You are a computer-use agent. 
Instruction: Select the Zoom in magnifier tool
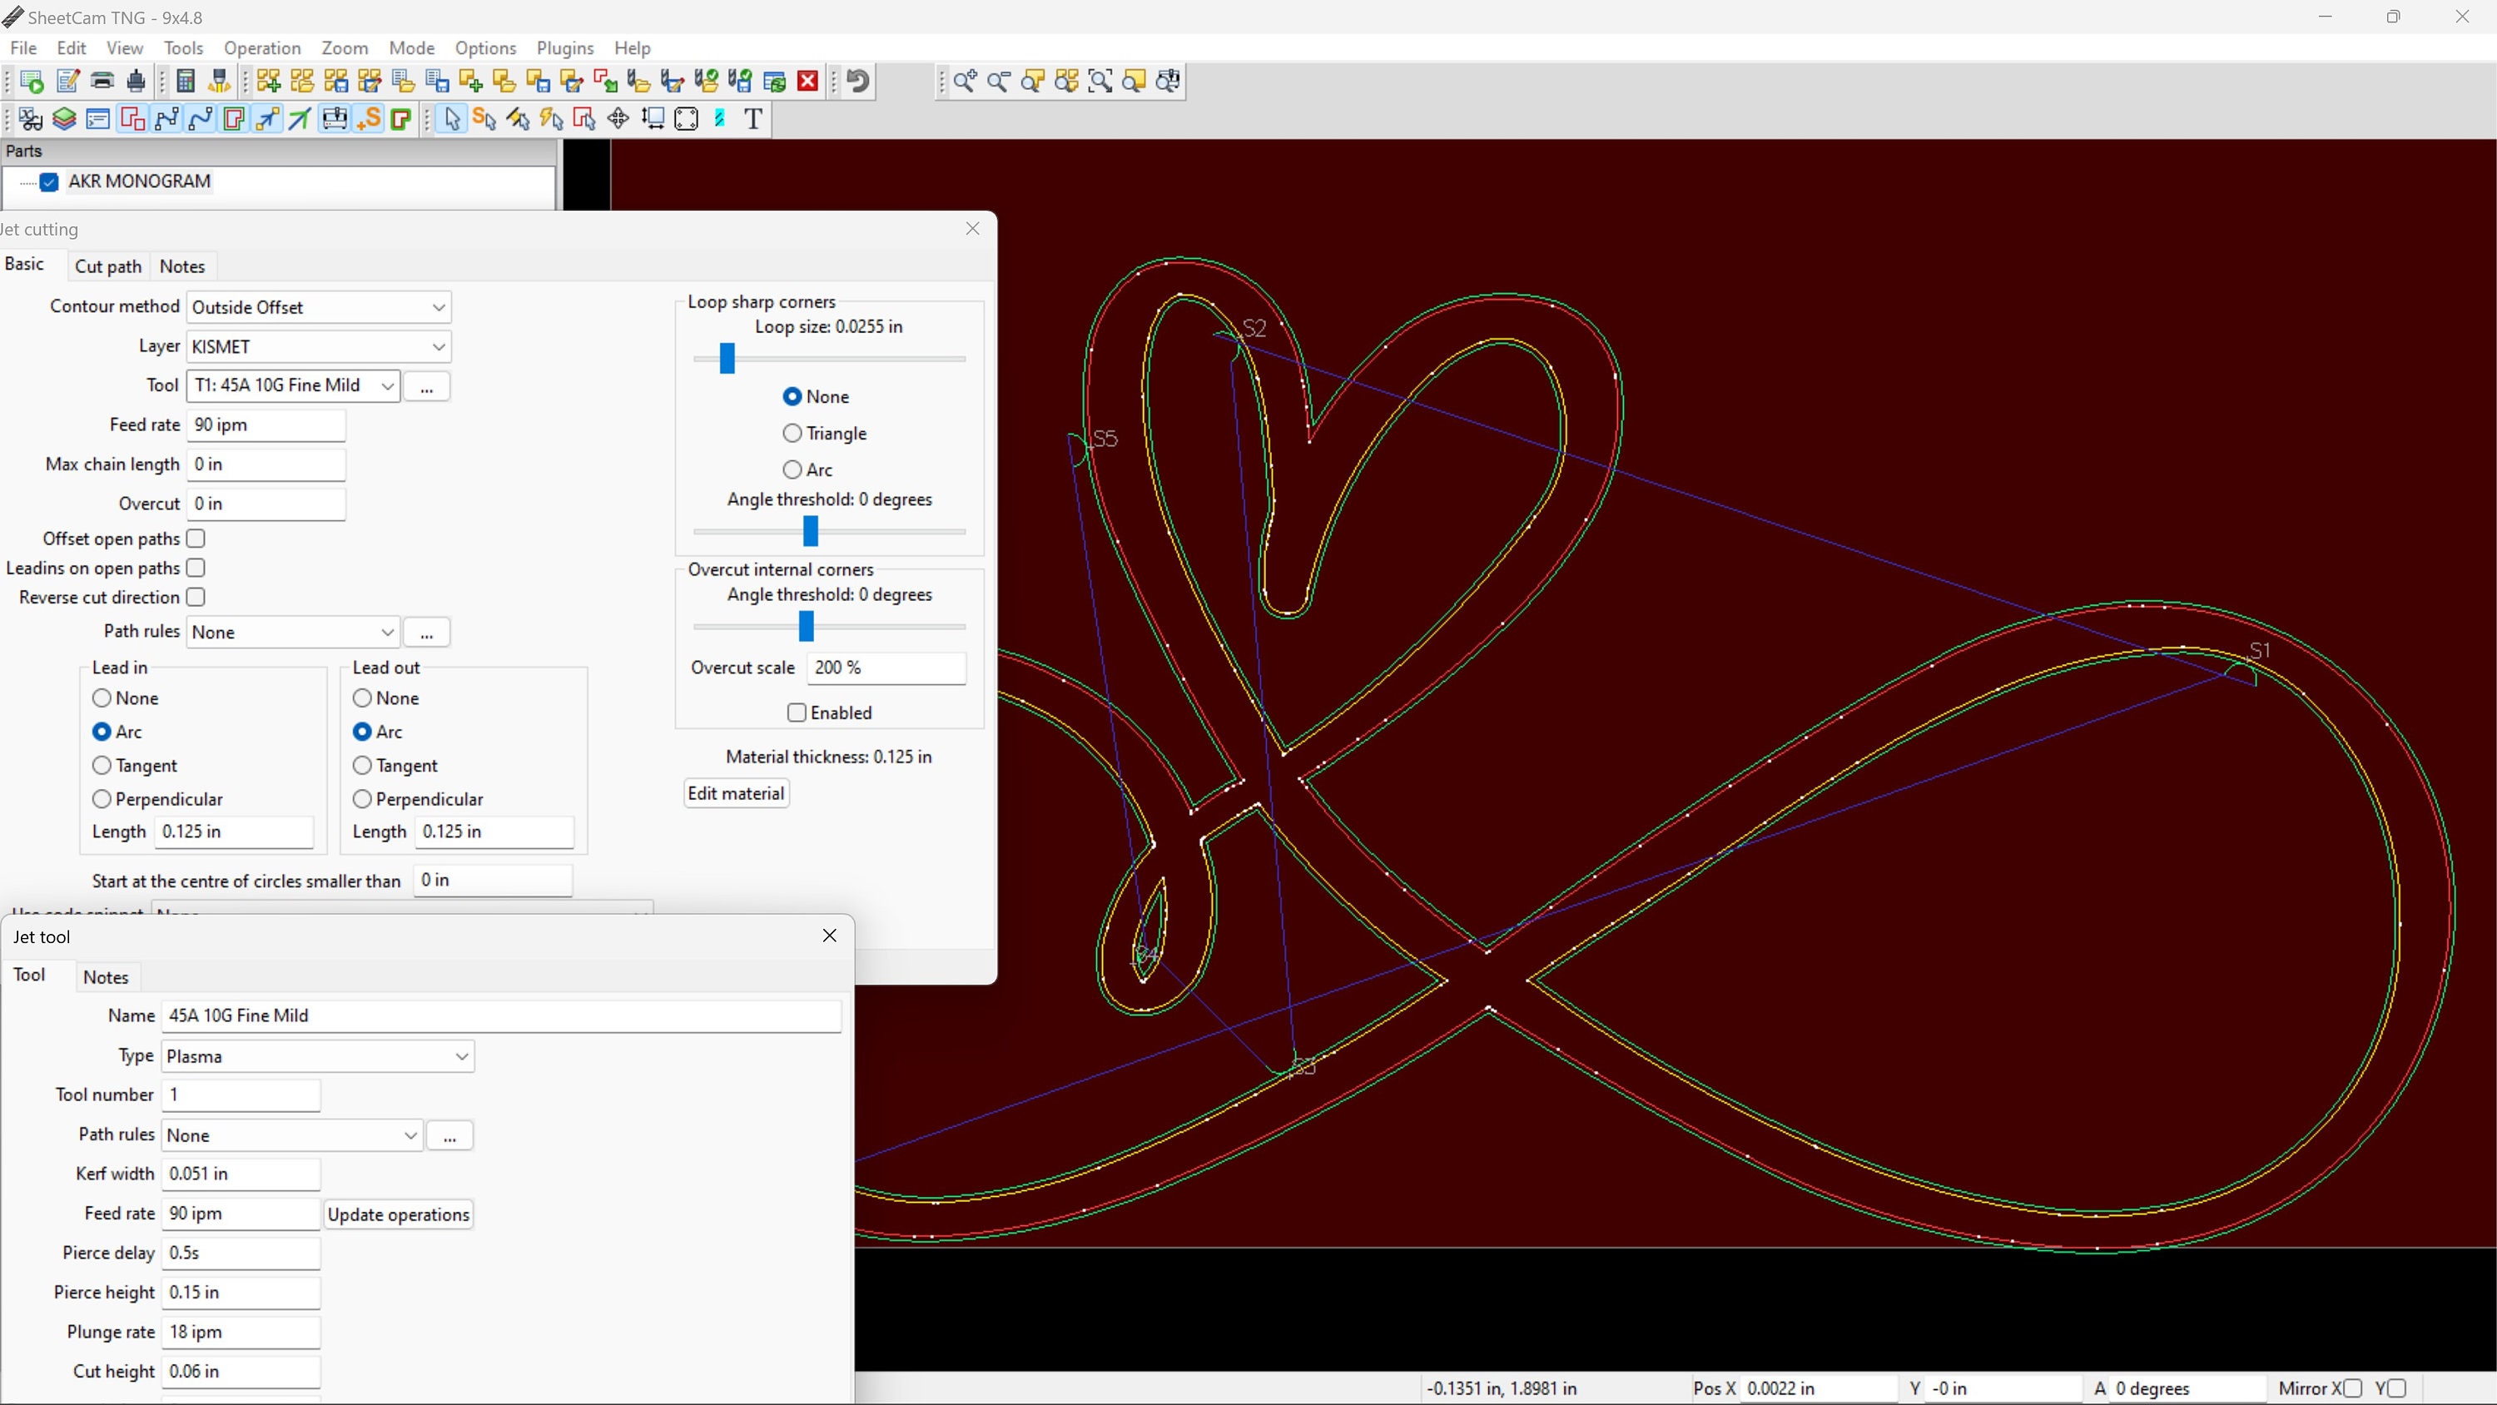[x=966, y=82]
